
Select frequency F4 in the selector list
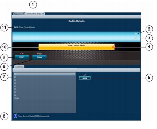pos(45,83)
